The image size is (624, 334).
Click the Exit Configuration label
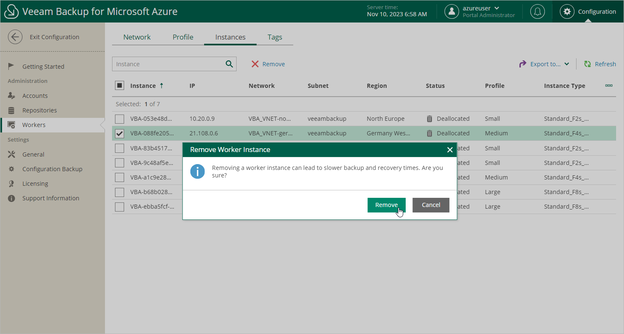pos(55,37)
